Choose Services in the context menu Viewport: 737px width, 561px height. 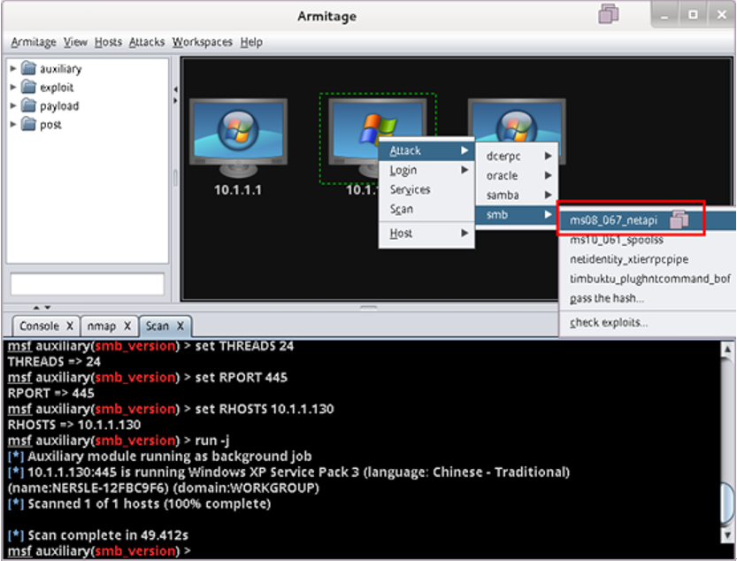pos(426,189)
